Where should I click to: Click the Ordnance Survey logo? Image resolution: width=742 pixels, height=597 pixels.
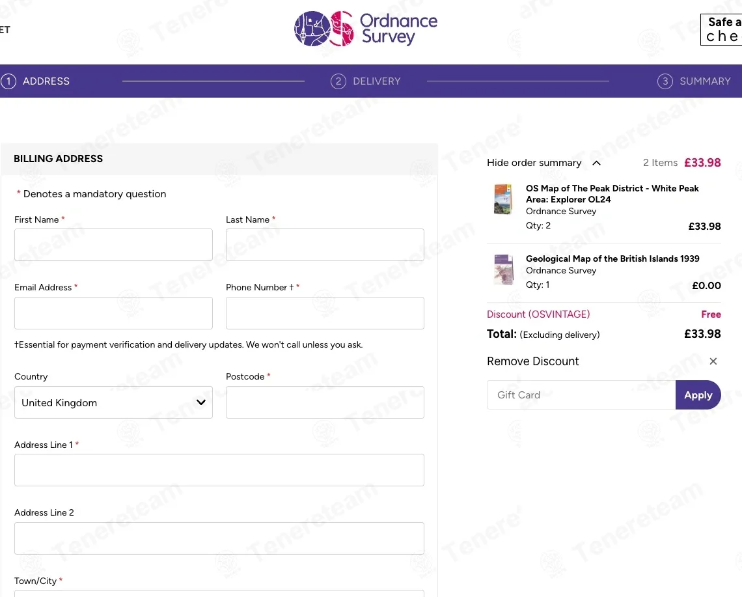pyautogui.click(x=366, y=29)
